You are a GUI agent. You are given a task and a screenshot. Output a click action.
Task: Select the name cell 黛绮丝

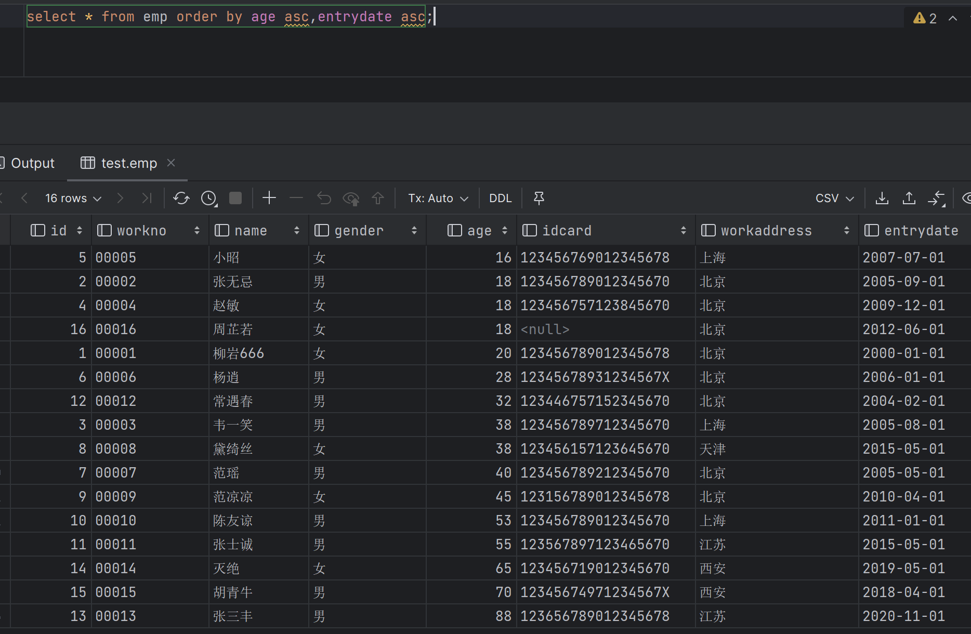tap(259, 449)
